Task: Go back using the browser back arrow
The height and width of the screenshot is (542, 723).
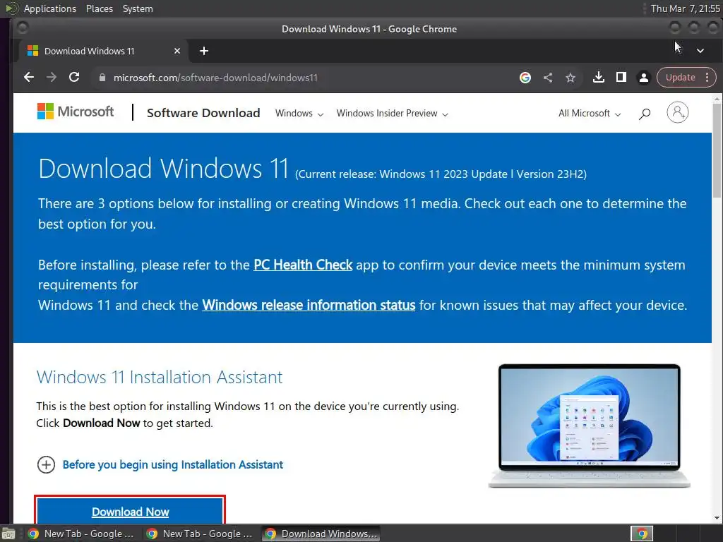Action: click(28, 78)
